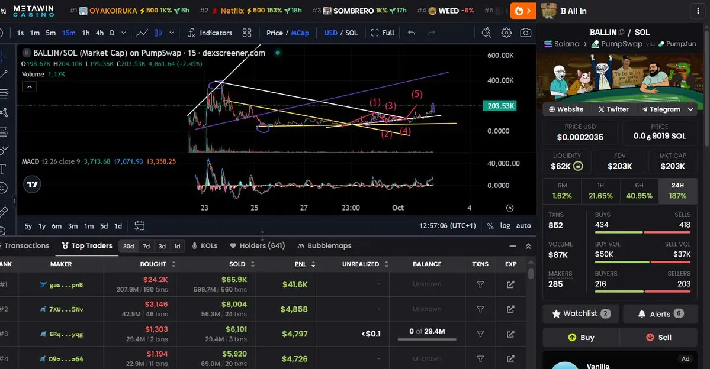Undo the last chart action
Image resolution: width=710 pixels, height=369 pixels.
coord(411,33)
